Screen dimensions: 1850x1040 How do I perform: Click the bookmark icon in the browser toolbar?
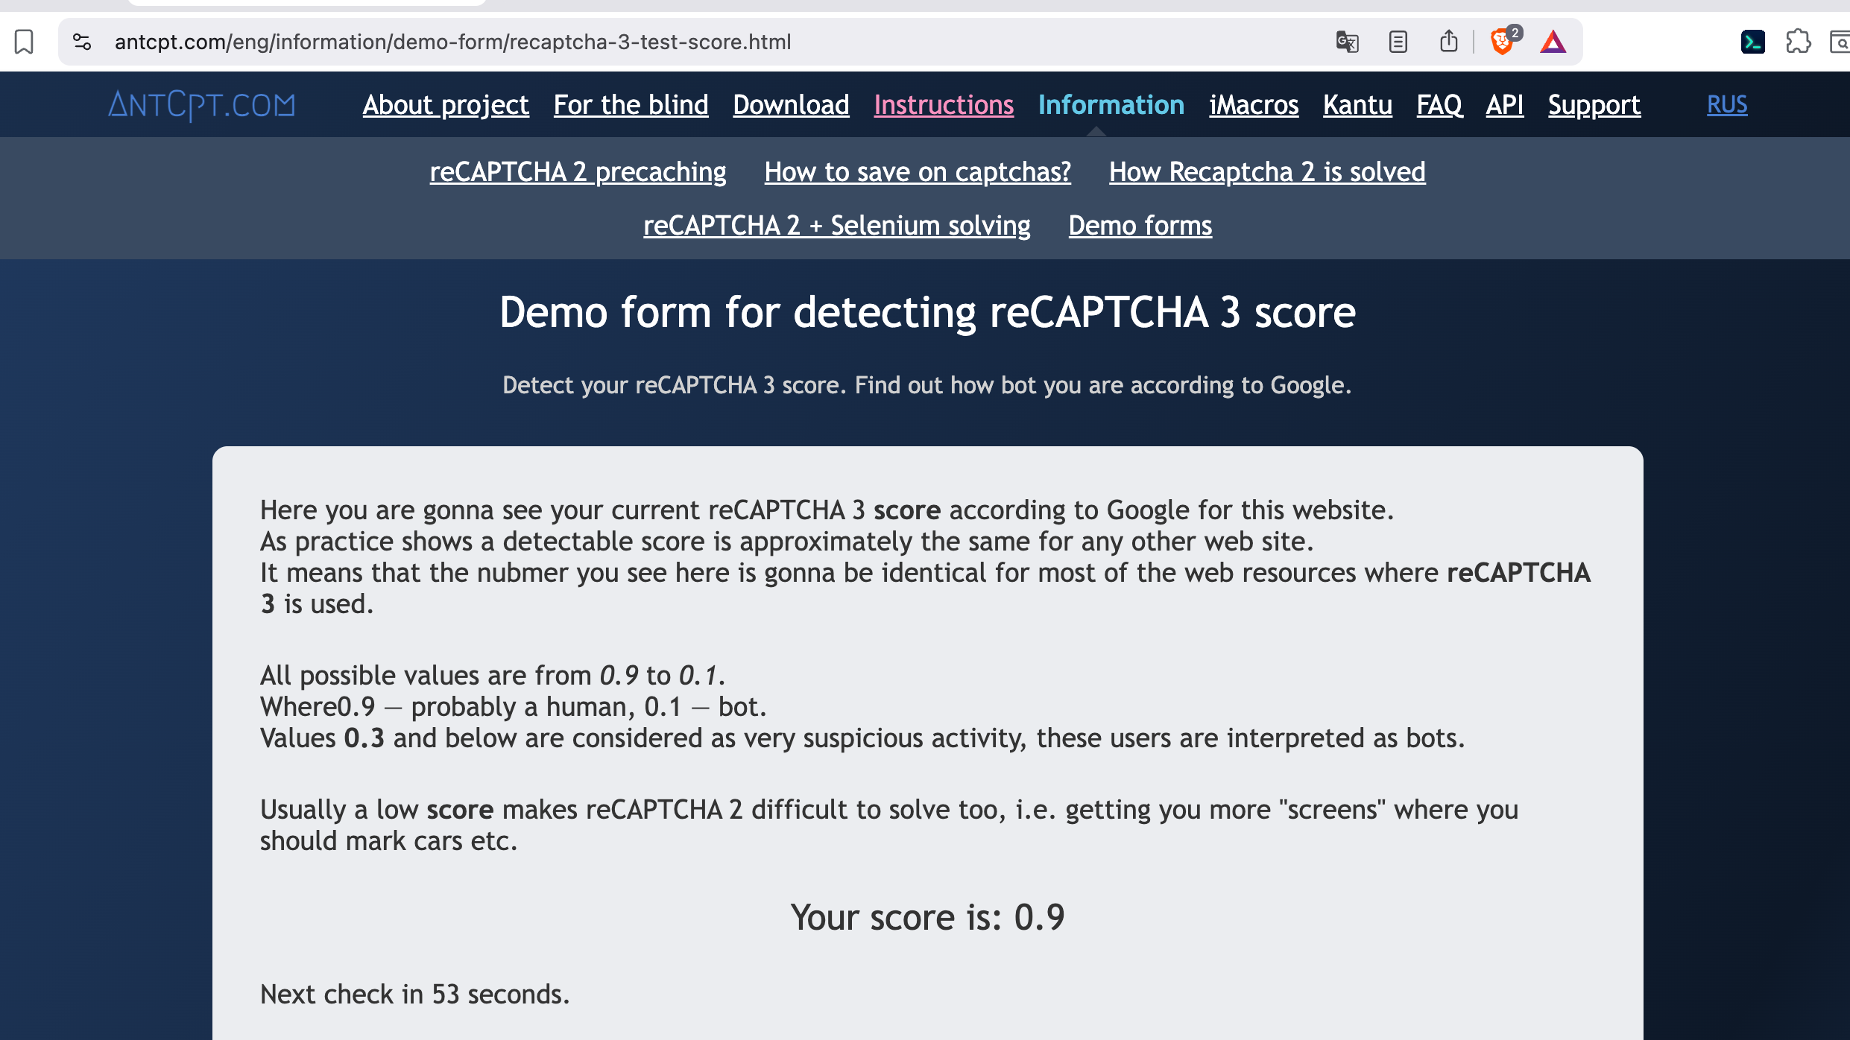(24, 42)
